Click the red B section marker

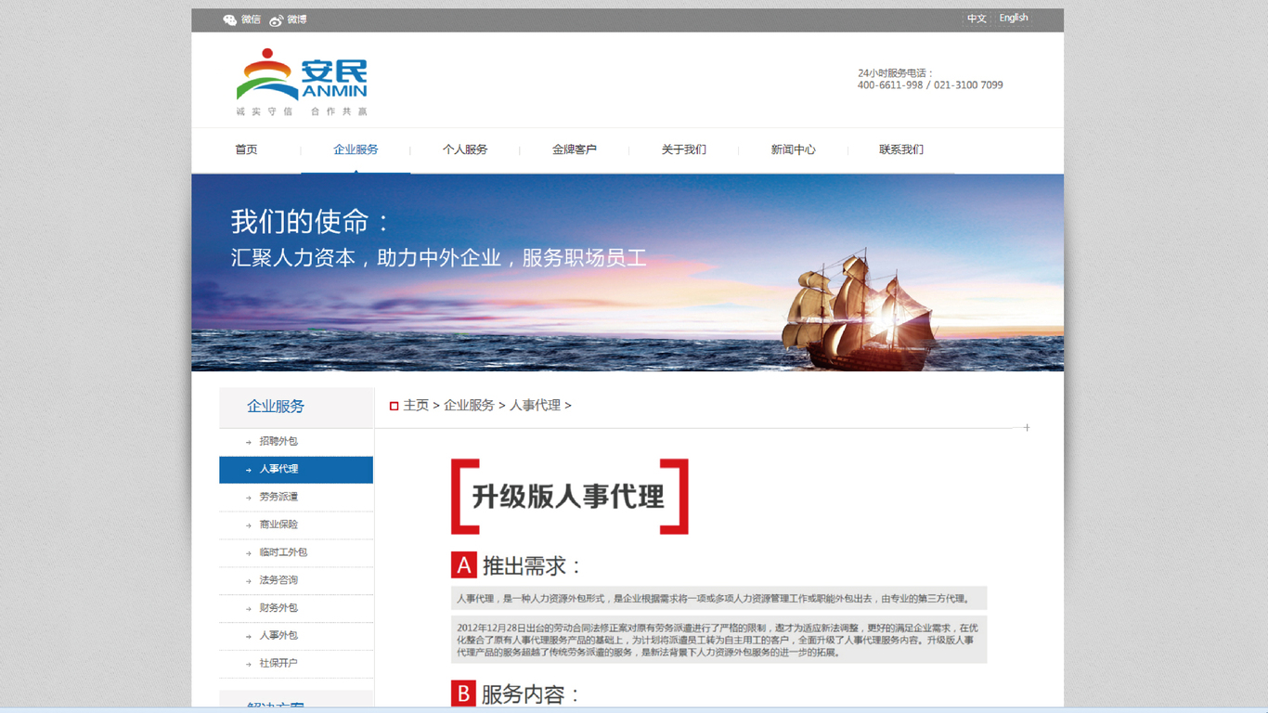coord(464,693)
